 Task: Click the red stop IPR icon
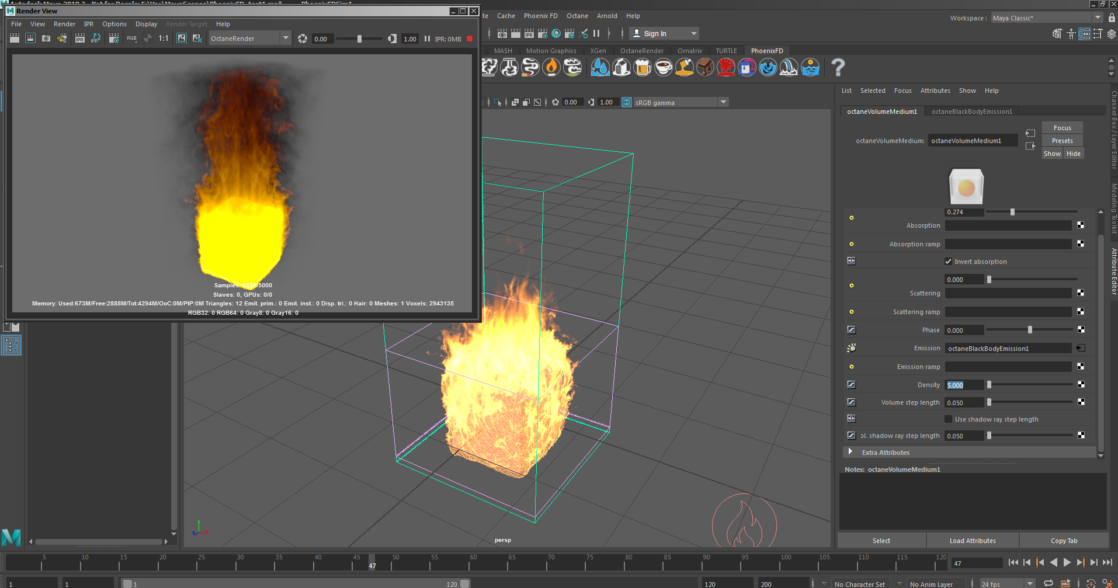click(x=470, y=39)
